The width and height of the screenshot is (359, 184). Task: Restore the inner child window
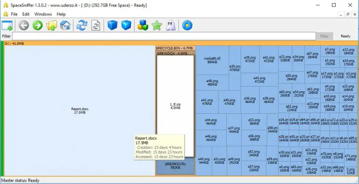348,14
